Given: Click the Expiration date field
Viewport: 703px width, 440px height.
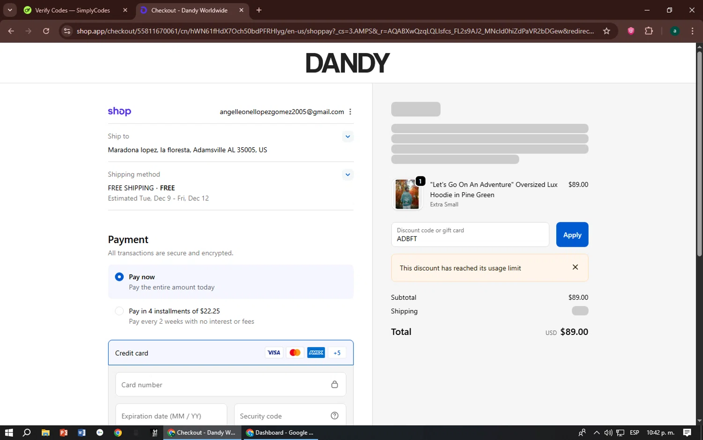Looking at the screenshot, I should coord(171,415).
